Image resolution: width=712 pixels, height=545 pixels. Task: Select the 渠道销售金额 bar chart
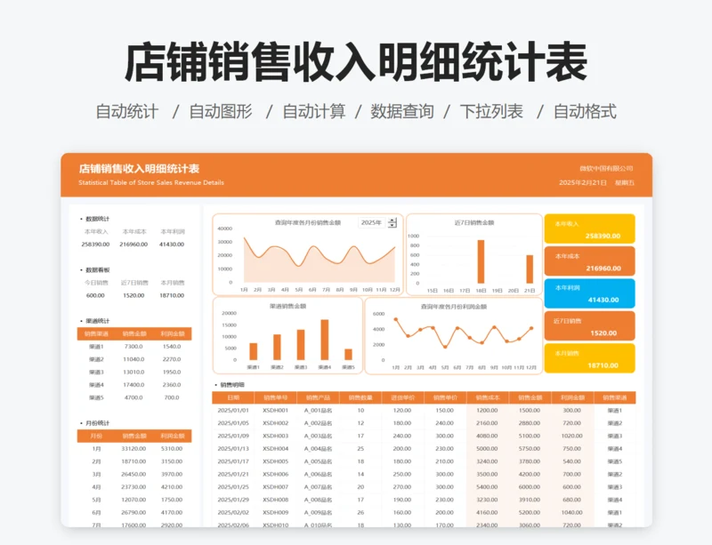(x=287, y=335)
